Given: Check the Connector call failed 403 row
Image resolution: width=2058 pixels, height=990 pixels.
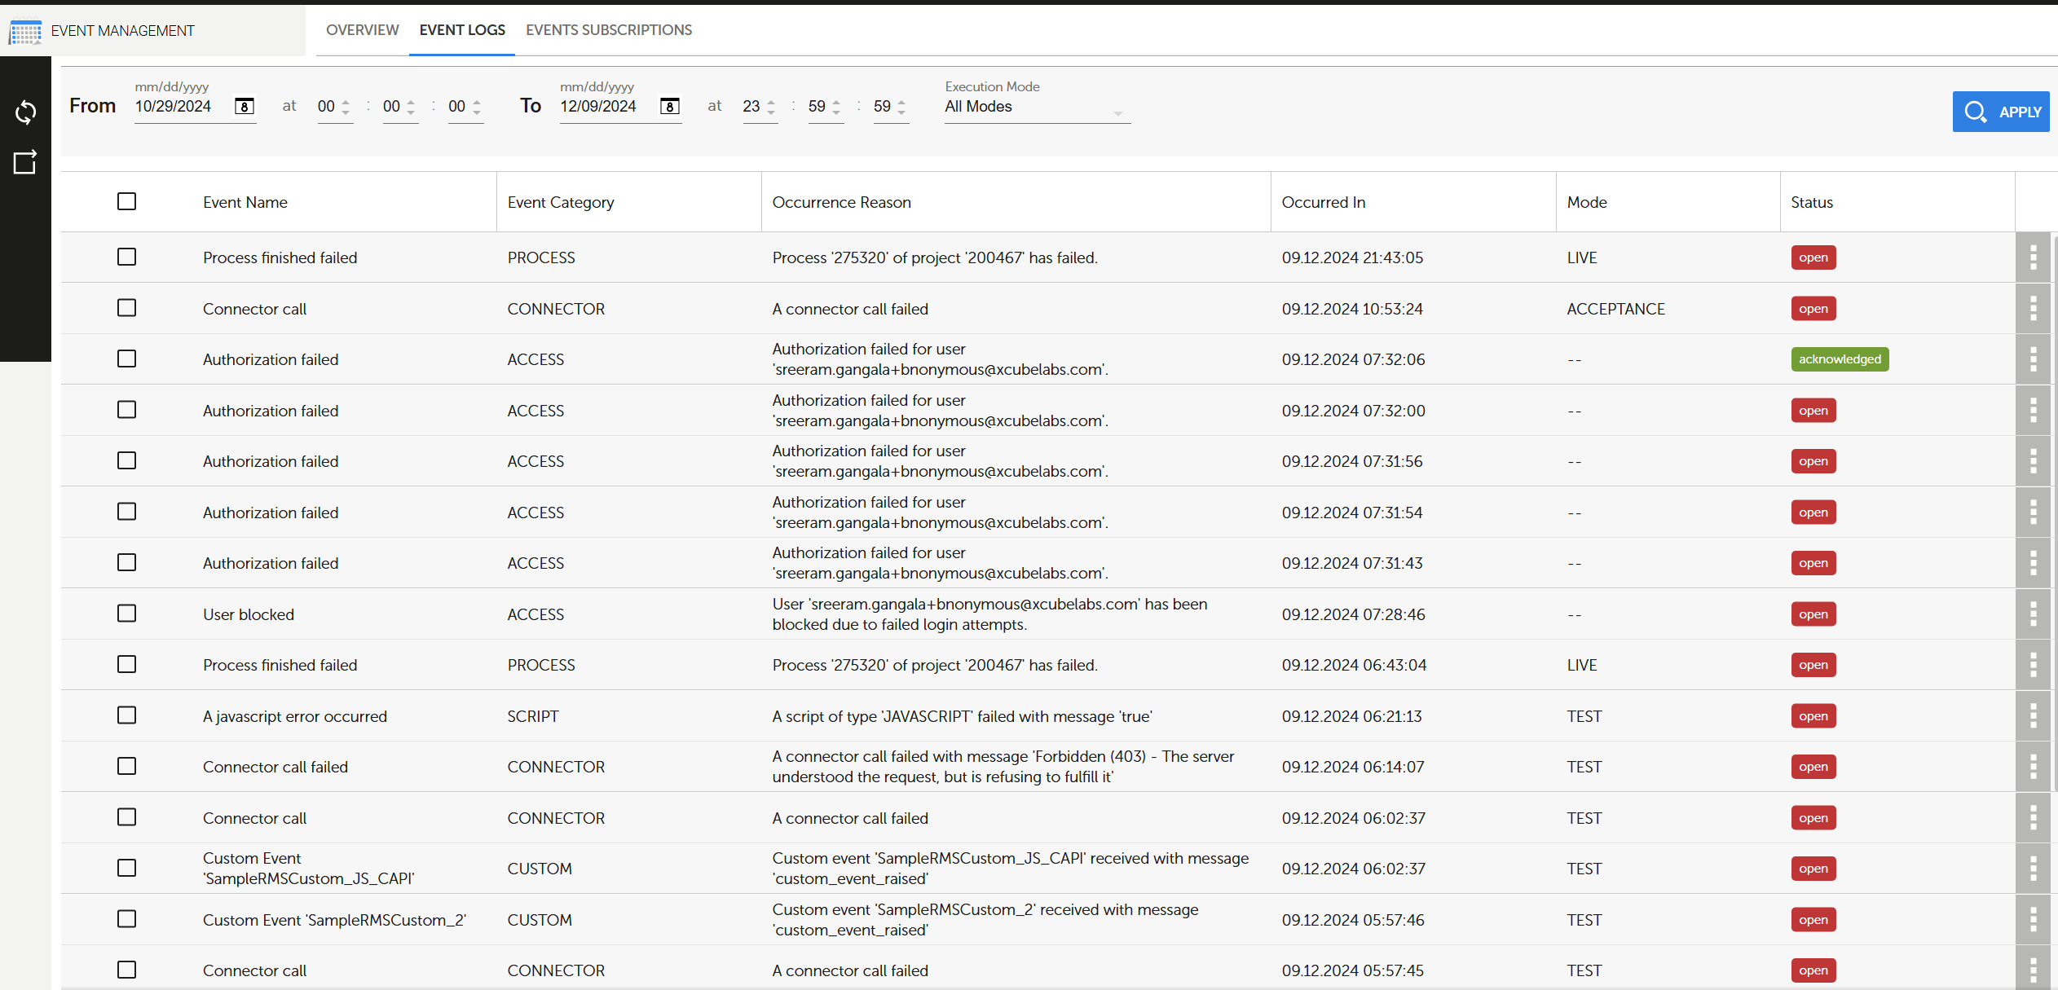Looking at the screenshot, I should (x=126, y=766).
